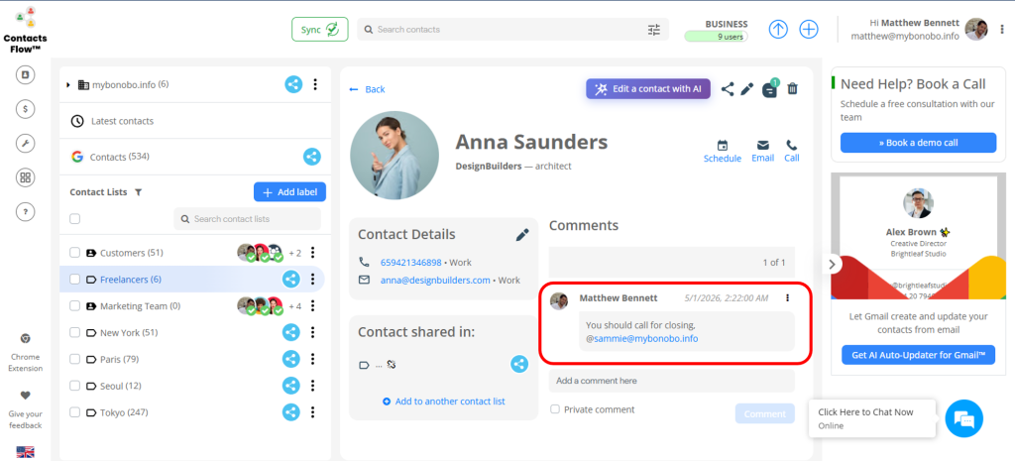Screen dimensions: 1015x461
Task: Click the delete contact trash icon
Action: [792, 89]
